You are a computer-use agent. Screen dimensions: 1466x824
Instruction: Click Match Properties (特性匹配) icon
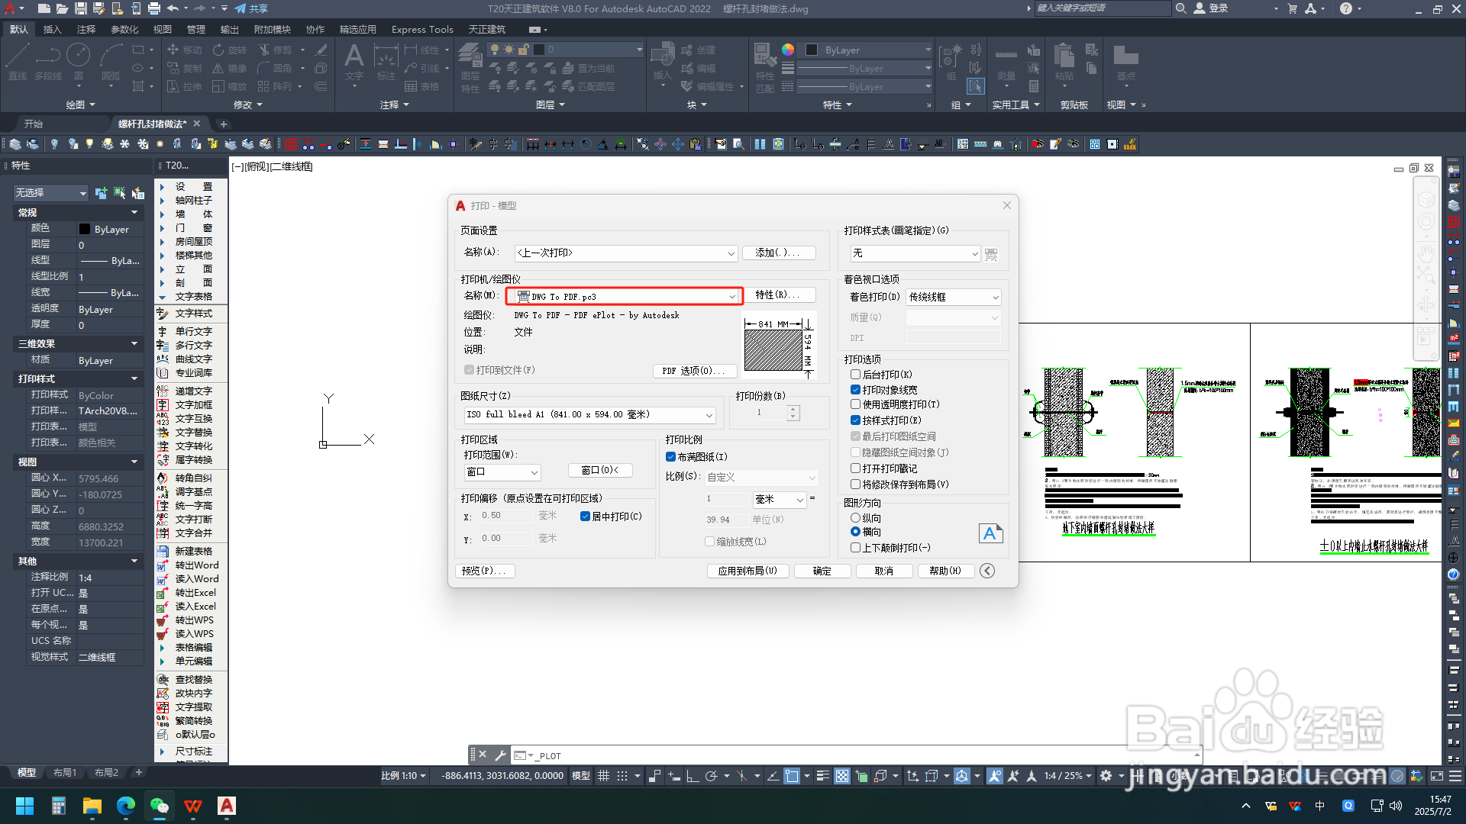[765, 67]
